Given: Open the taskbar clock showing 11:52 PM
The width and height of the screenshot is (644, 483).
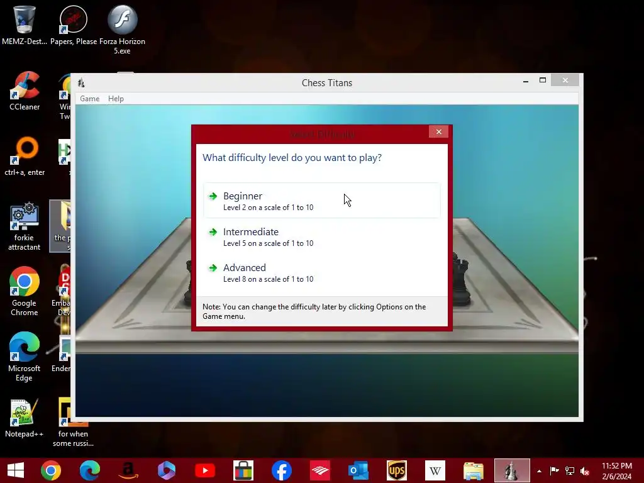Looking at the screenshot, I should [x=617, y=471].
